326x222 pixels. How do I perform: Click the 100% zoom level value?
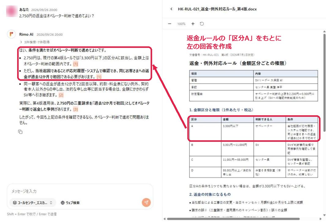[x=181, y=24]
